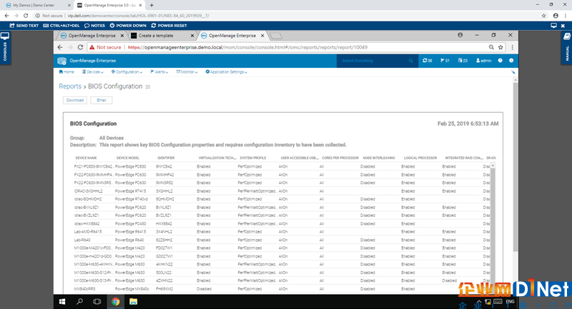Click the search magnifier in the OpenManage header
This screenshot has height=309, width=572.
tap(410, 61)
